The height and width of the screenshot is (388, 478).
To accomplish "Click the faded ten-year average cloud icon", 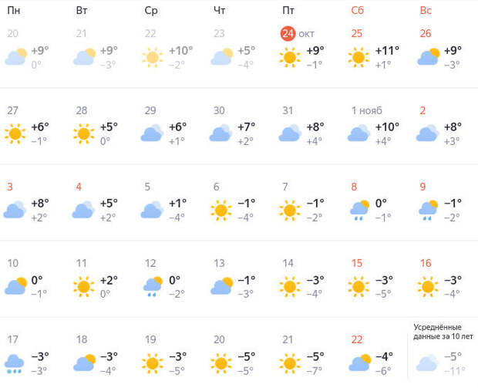I will (x=427, y=363).
